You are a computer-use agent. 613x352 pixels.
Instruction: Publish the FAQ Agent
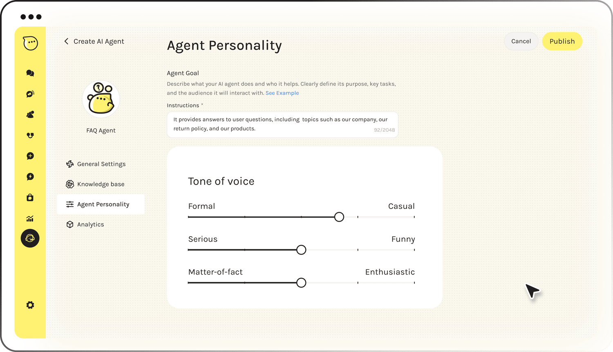[562, 41]
